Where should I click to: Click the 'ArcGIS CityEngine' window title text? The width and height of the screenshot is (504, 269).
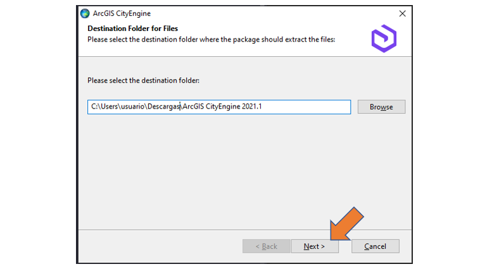[122, 13]
